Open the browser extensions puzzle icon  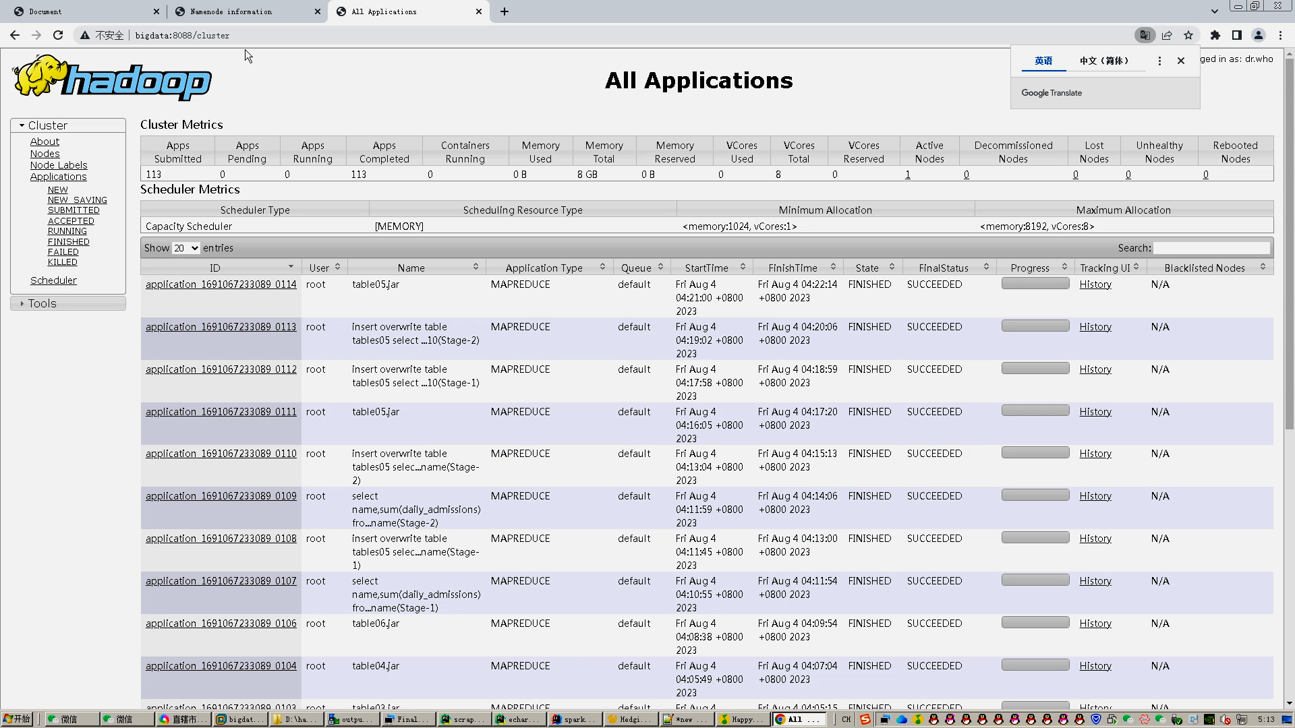1215,35
